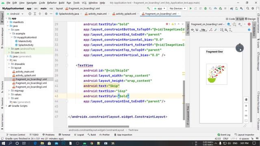This screenshot has width=260, height=146.
Task: Open the app run configuration dropdown
Action: (160, 9)
